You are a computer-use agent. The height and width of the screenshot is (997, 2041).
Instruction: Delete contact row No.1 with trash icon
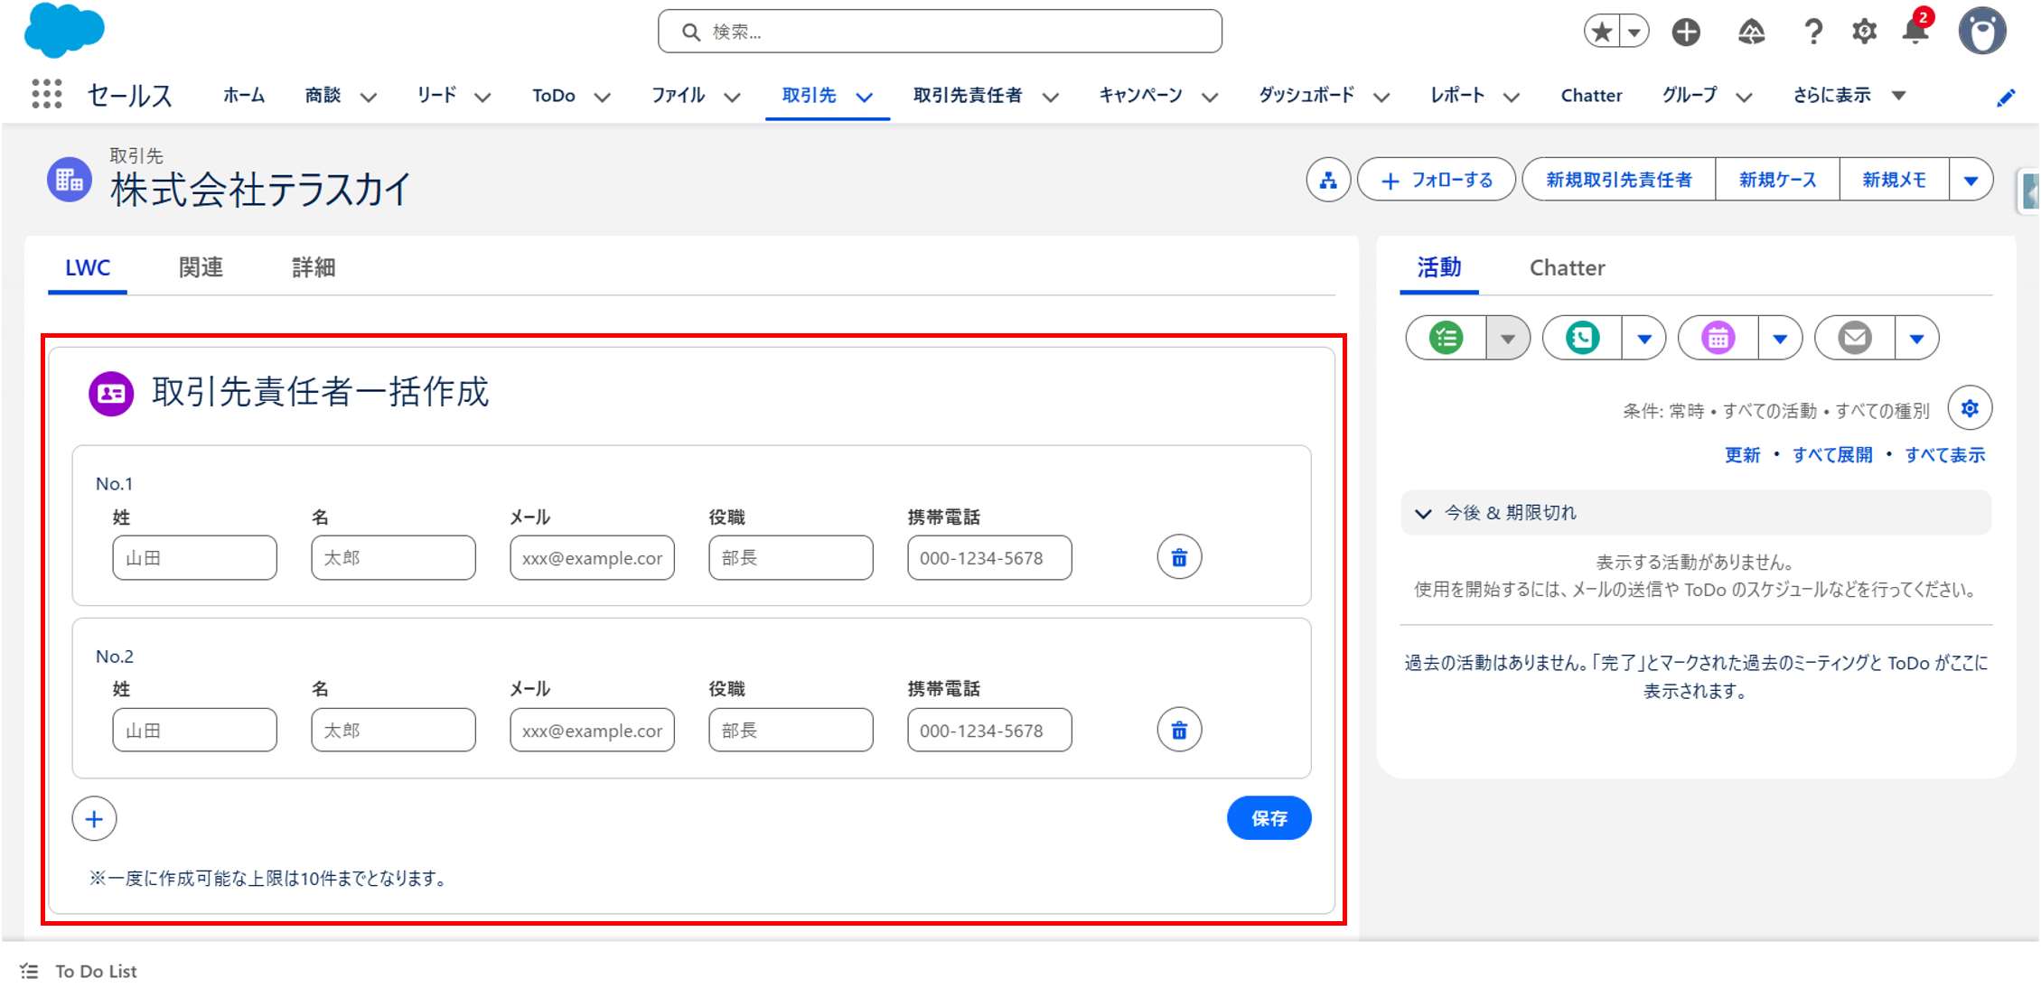click(x=1179, y=557)
